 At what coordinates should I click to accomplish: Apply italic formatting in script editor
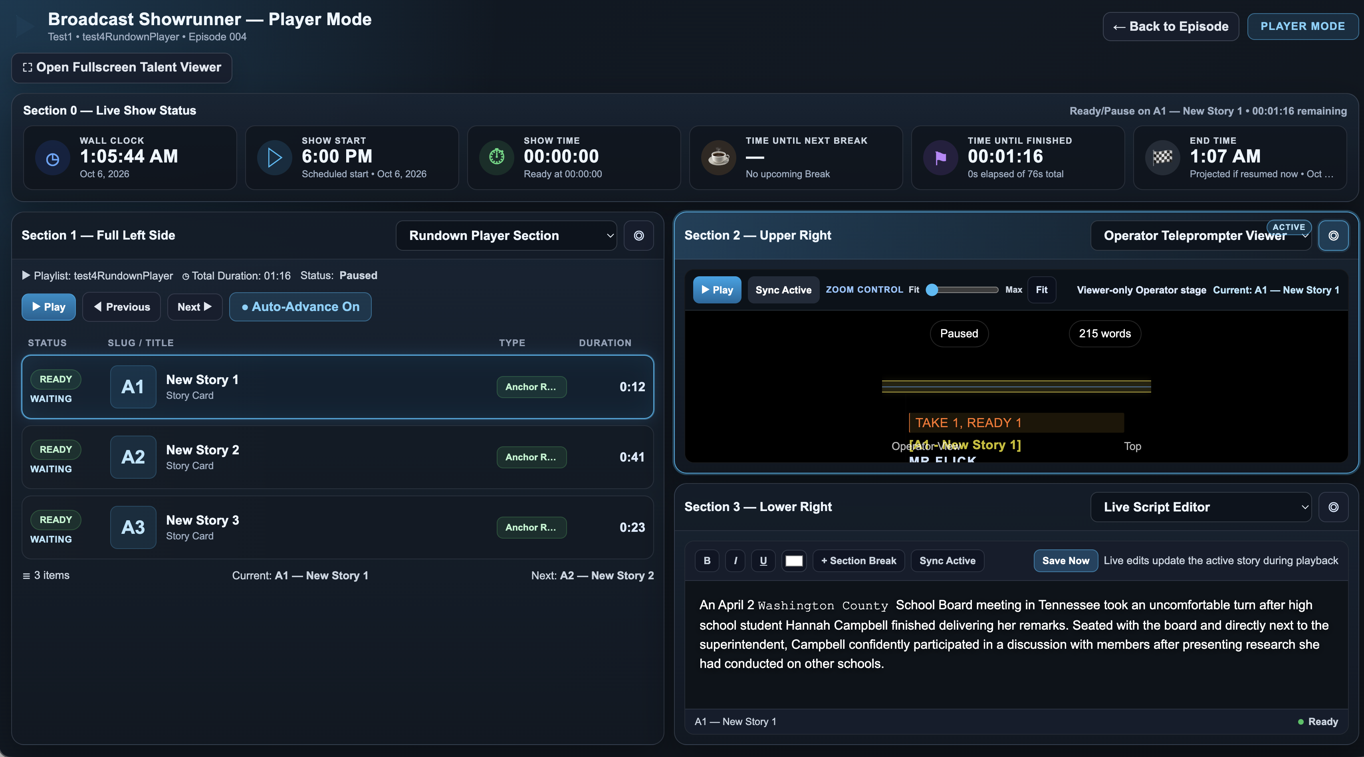click(736, 561)
